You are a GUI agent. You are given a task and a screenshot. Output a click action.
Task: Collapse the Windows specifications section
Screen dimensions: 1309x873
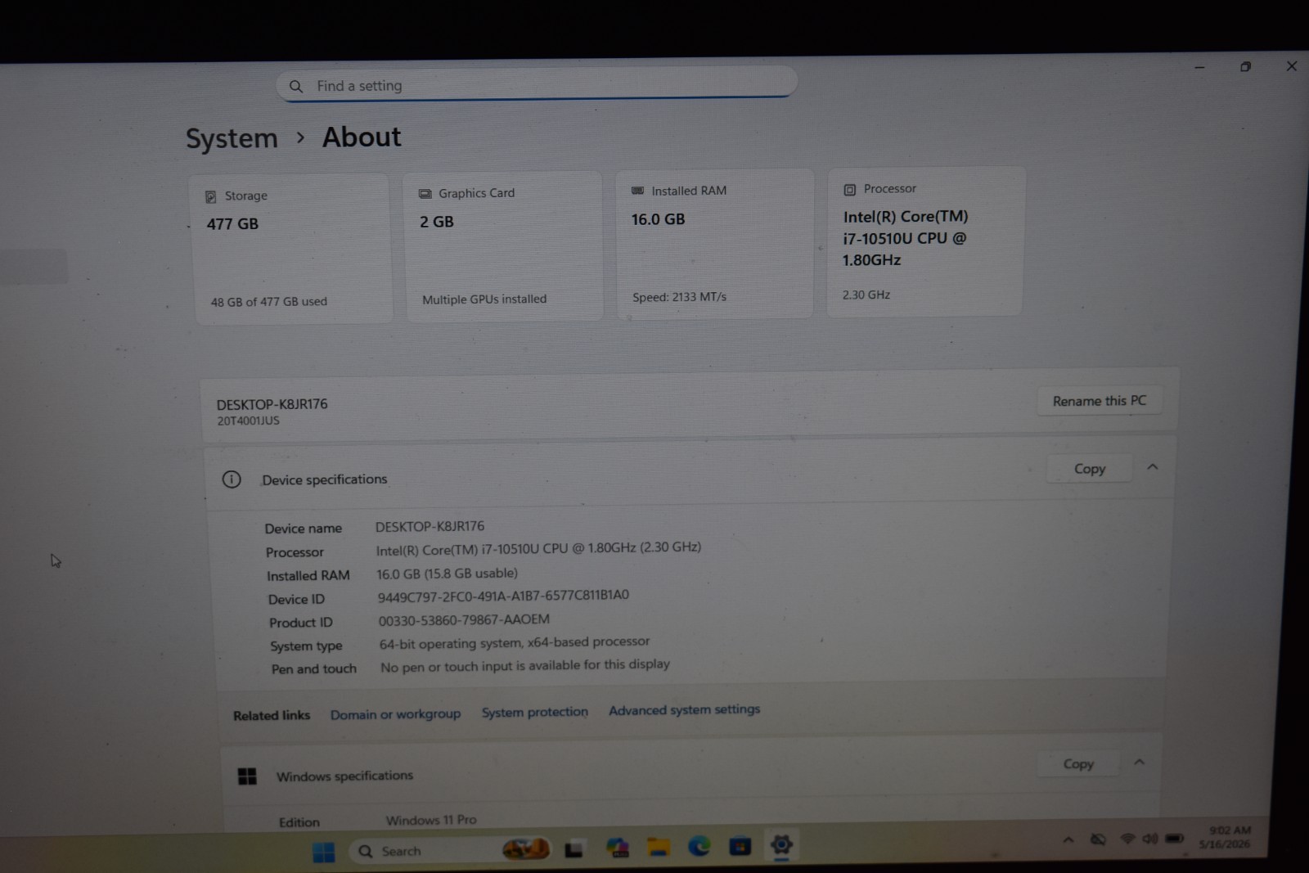coord(1139,762)
